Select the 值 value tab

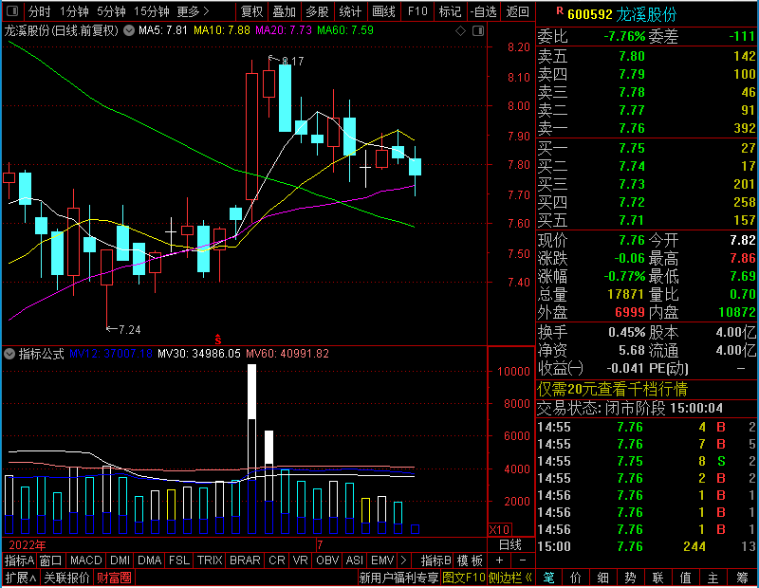point(685,578)
